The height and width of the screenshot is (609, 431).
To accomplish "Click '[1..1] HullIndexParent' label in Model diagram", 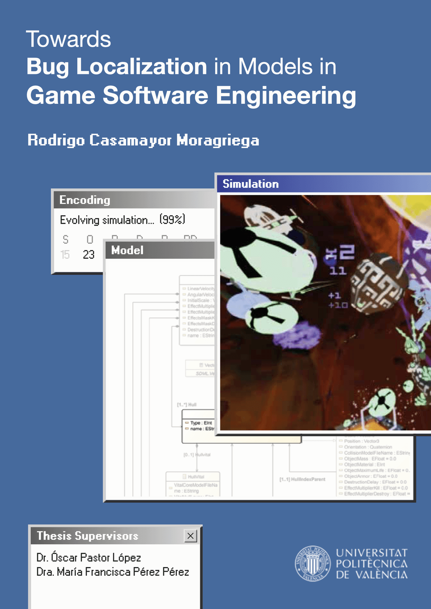I will point(302,479).
